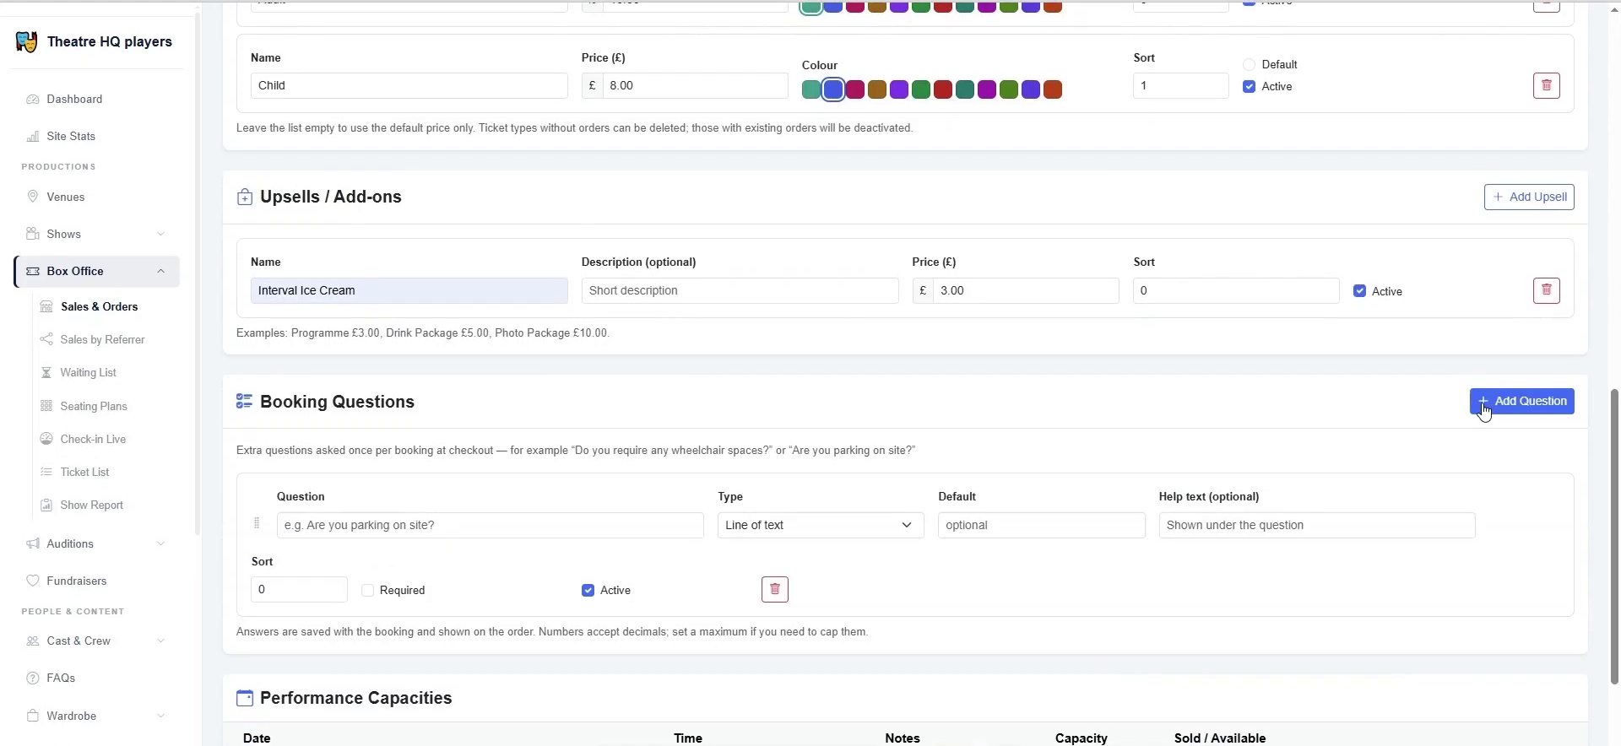The image size is (1621, 746).
Task: Open the question Type dropdown
Action: [x=820, y=525]
